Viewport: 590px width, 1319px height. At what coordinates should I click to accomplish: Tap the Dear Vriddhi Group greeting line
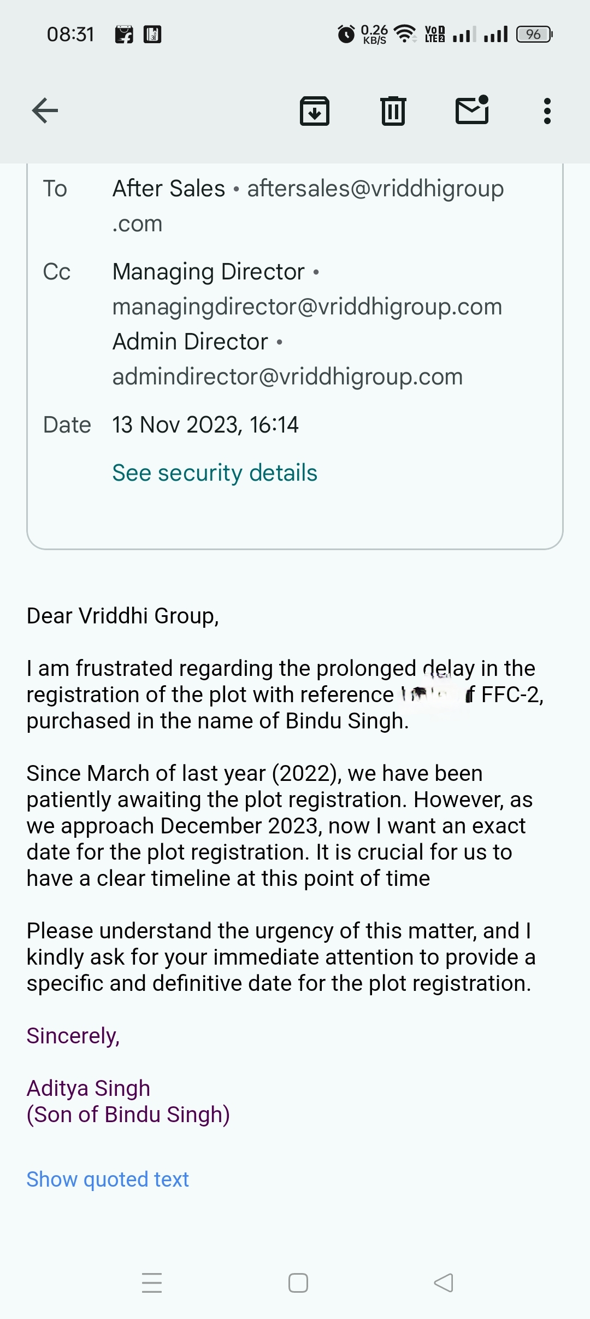(x=123, y=616)
